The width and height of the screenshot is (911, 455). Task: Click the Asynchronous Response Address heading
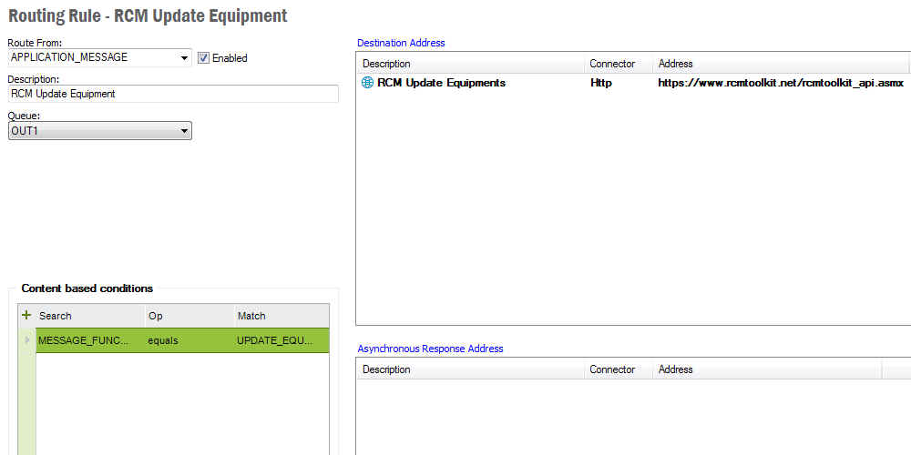pyautogui.click(x=430, y=349)
